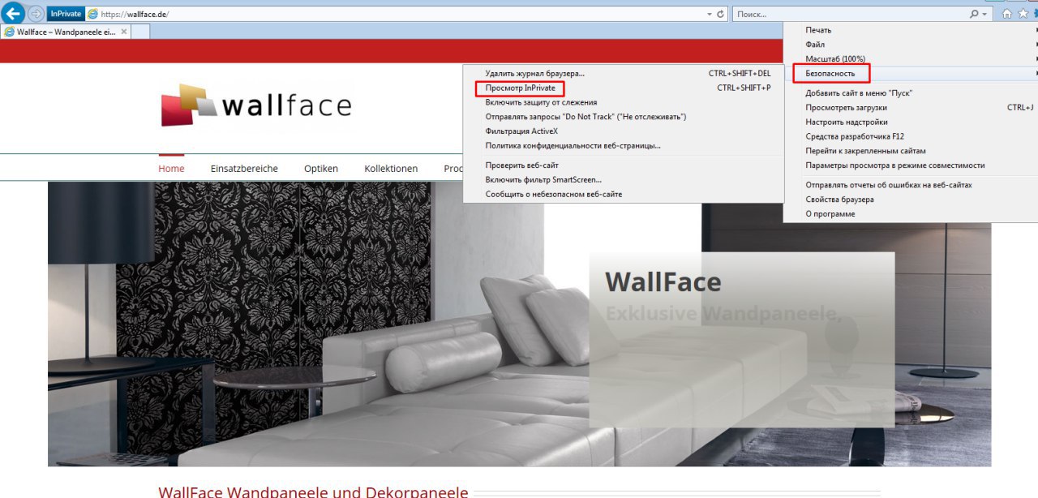Toggle Фильтрация ActiveX
Screen dimensions: 1038x498
click(x=623, y=131)
